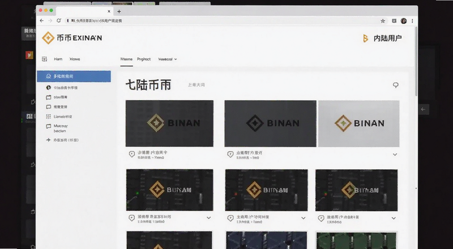Screen dimensions: 453x249
Task: Click the grid icon beside Lleneb
Action: tap(49, 117)
